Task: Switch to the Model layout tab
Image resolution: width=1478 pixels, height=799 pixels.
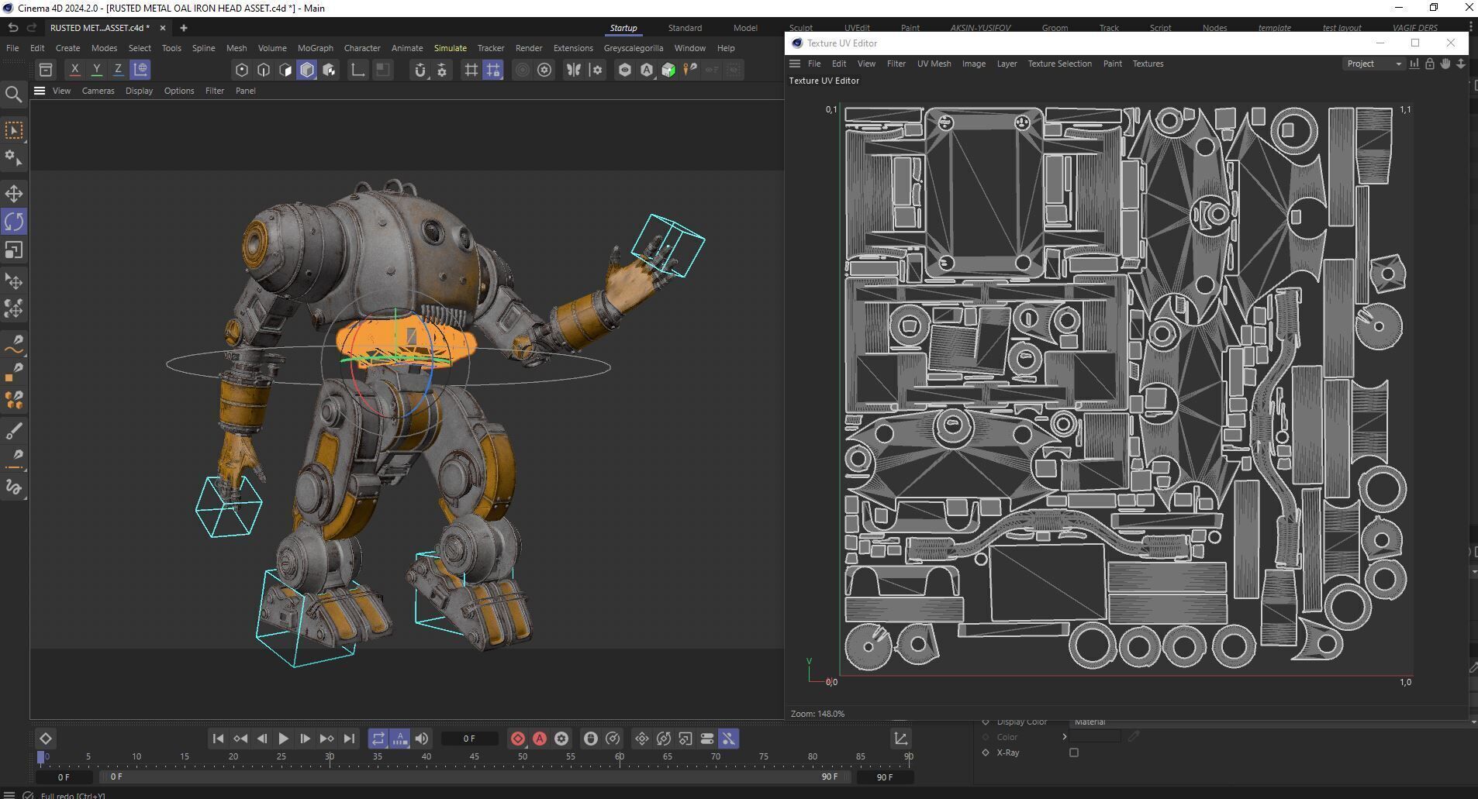Action: pos(745,28)
